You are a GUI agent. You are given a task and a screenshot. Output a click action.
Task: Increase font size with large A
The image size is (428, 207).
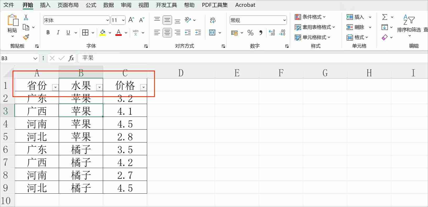(131, 20)
